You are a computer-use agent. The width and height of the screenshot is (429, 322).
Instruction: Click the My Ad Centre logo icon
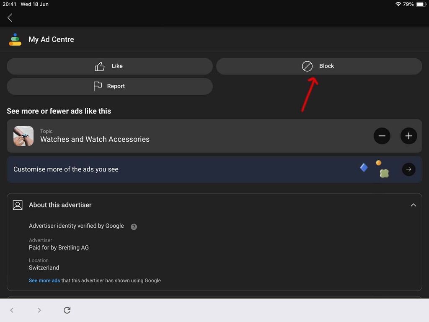(15, 39)
